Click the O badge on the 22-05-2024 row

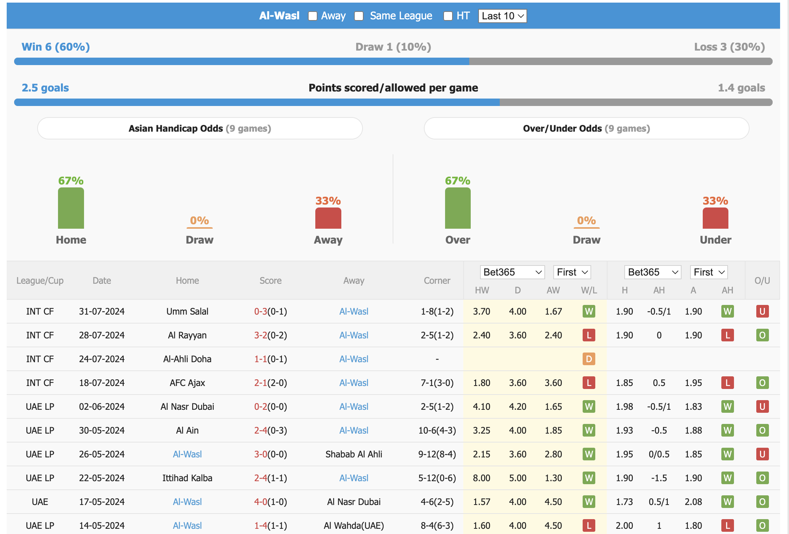click(x=762, y=478)
